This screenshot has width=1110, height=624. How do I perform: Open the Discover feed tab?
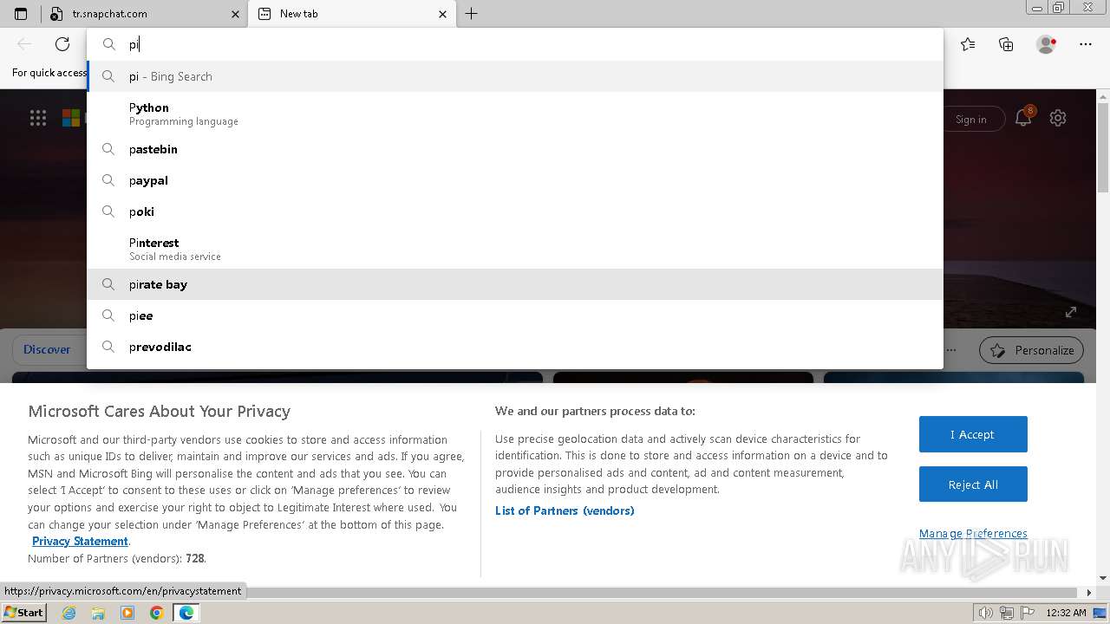[47, 349]
